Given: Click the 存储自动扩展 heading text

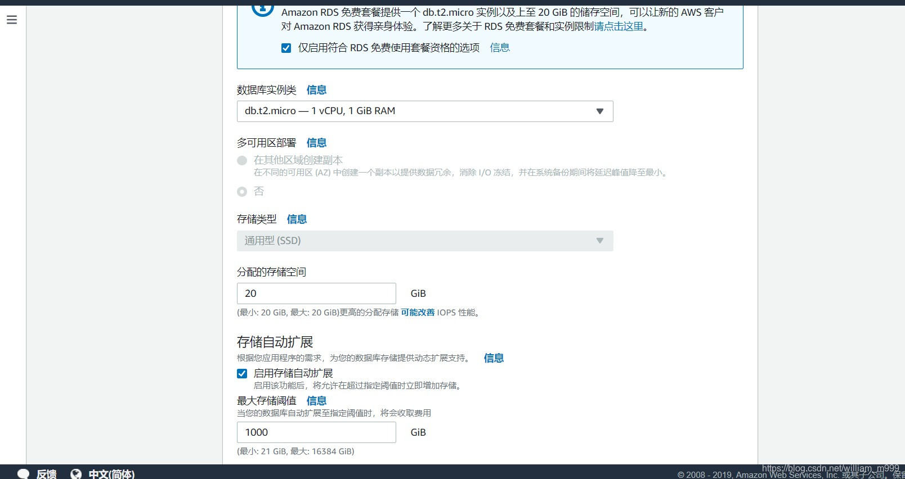Looking at the screenshot, I should 275,342.
